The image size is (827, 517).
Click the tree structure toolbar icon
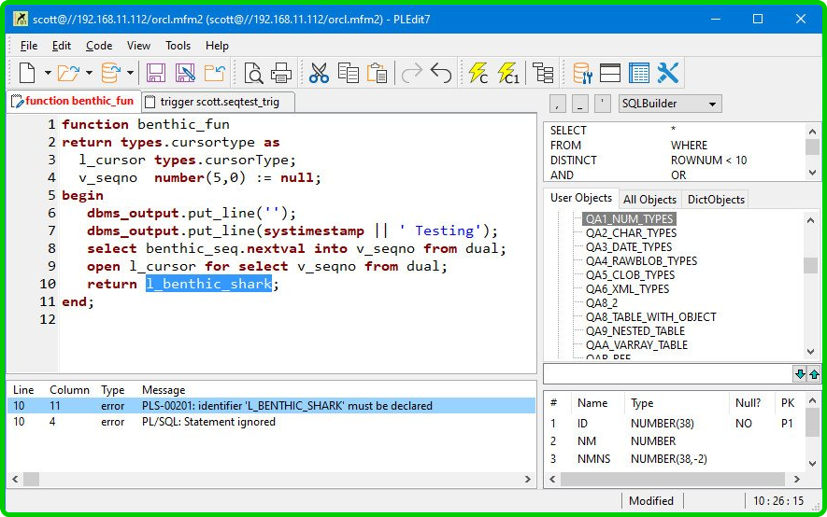(543, 73)
